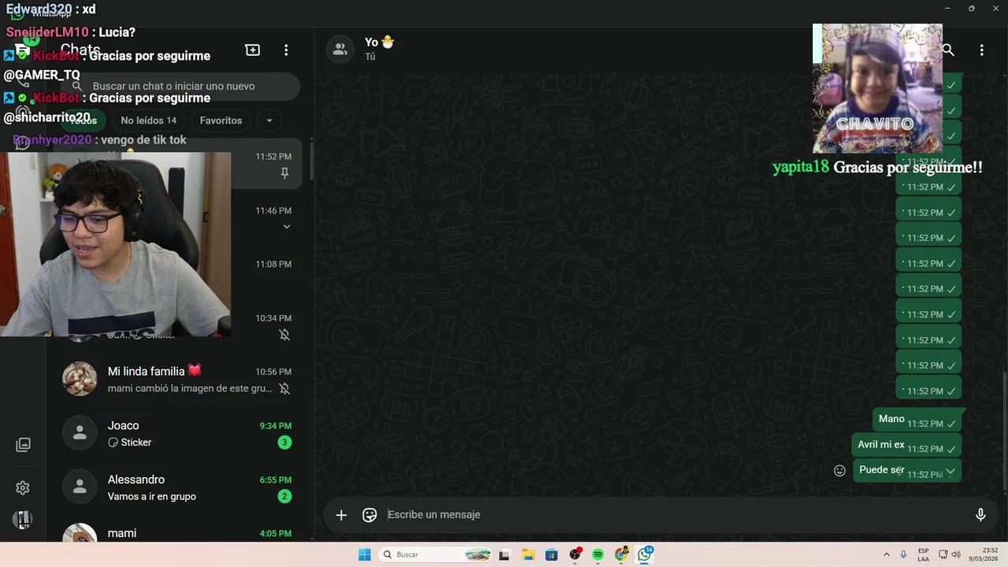
Task: Switch ESP LAA keyboard language
Action: (x=923, y=554)
